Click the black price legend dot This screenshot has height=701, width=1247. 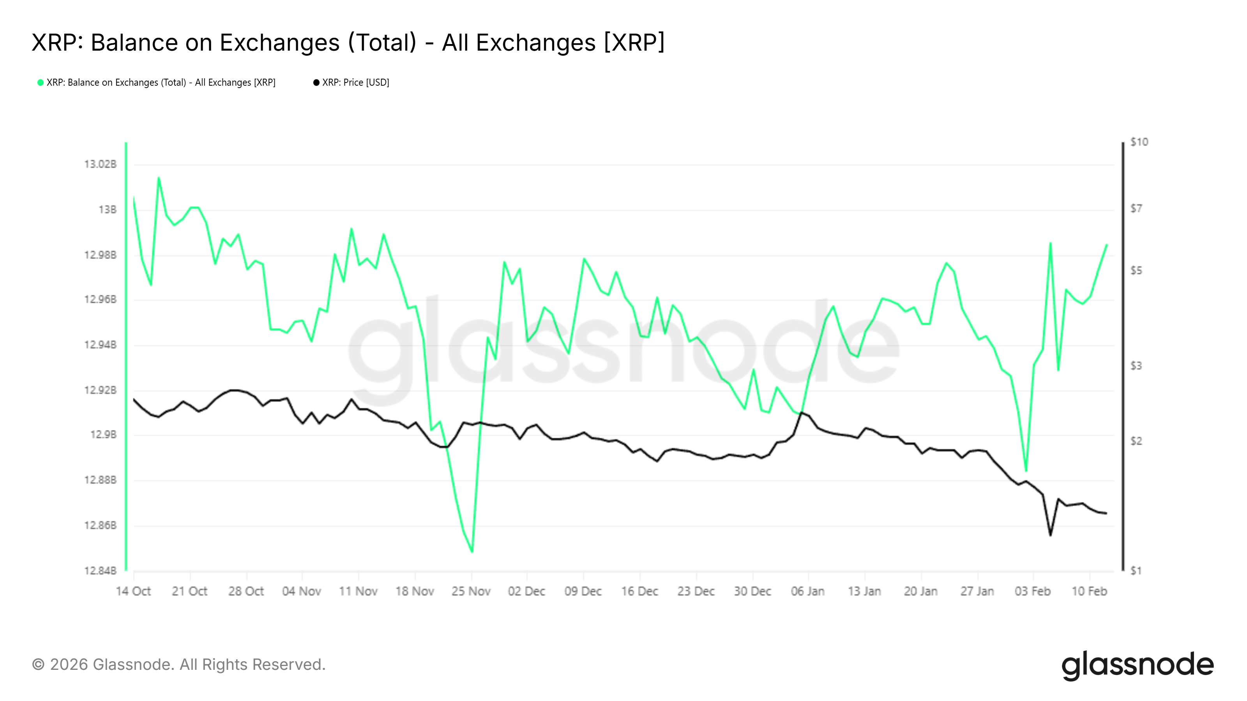pyautogui.click(x=316, y=83)
